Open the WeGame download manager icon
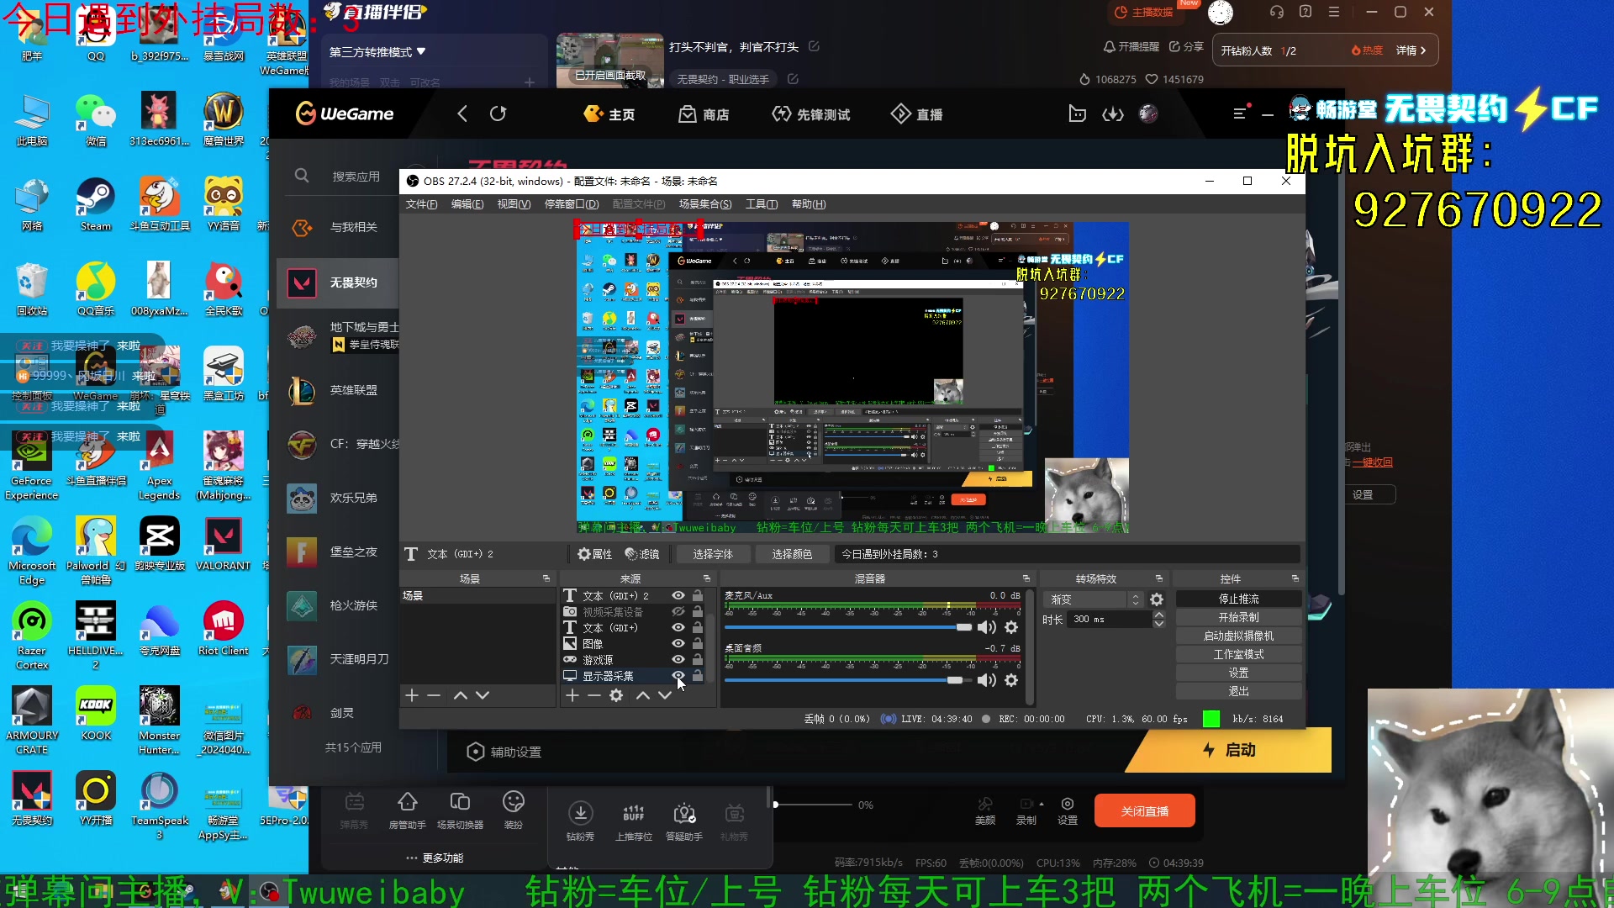The width and height of the screenshot is (1614, 908). click(x=1113, y=113)
